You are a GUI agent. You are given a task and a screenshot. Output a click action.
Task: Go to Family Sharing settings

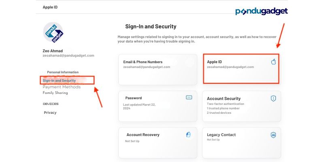click(x=55, y=93)
